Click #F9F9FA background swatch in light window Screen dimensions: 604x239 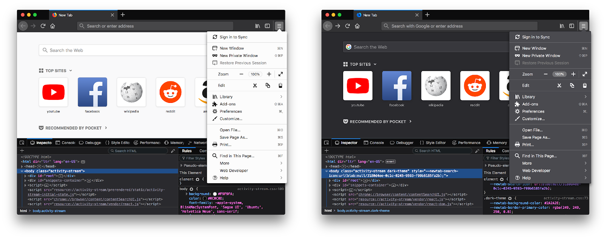(215, 194)
